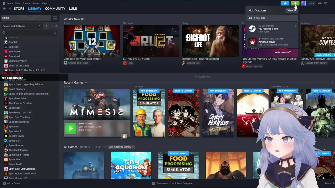Screen dimensions: 335x188
Task: Open the VR headset icon
Action: (x=320, y=3)
